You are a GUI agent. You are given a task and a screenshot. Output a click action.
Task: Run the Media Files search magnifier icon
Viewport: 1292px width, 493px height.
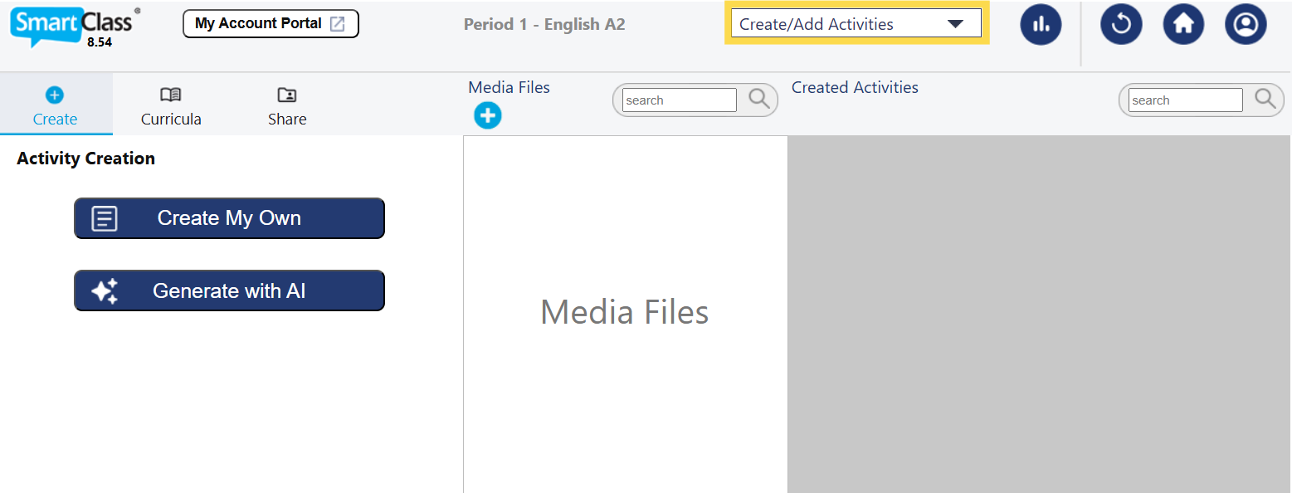click(758, 99)
